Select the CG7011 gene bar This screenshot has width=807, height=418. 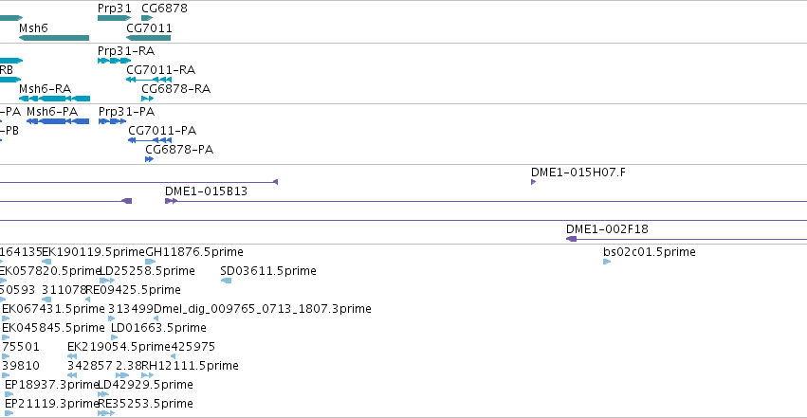click(148, 38)
